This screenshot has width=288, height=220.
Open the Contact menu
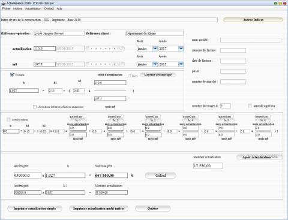(49, 8)
